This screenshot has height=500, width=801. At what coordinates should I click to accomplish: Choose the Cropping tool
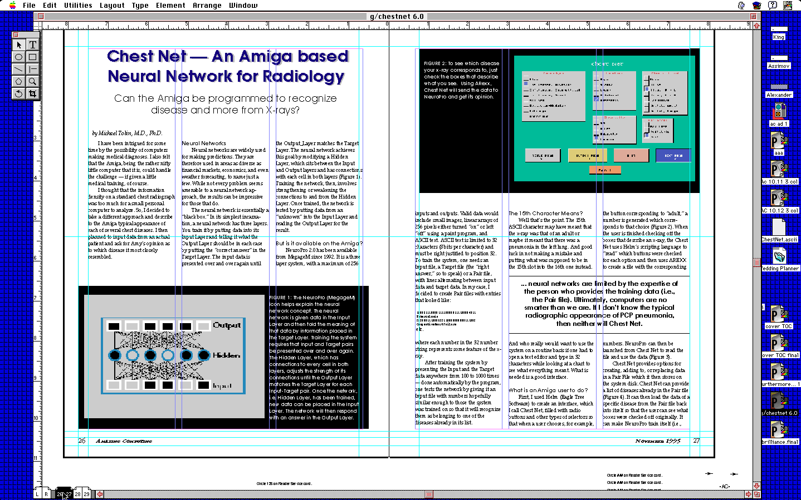32,93
